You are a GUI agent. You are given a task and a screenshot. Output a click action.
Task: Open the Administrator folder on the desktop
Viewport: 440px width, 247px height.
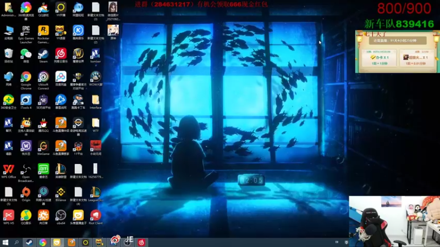(9, 9)
